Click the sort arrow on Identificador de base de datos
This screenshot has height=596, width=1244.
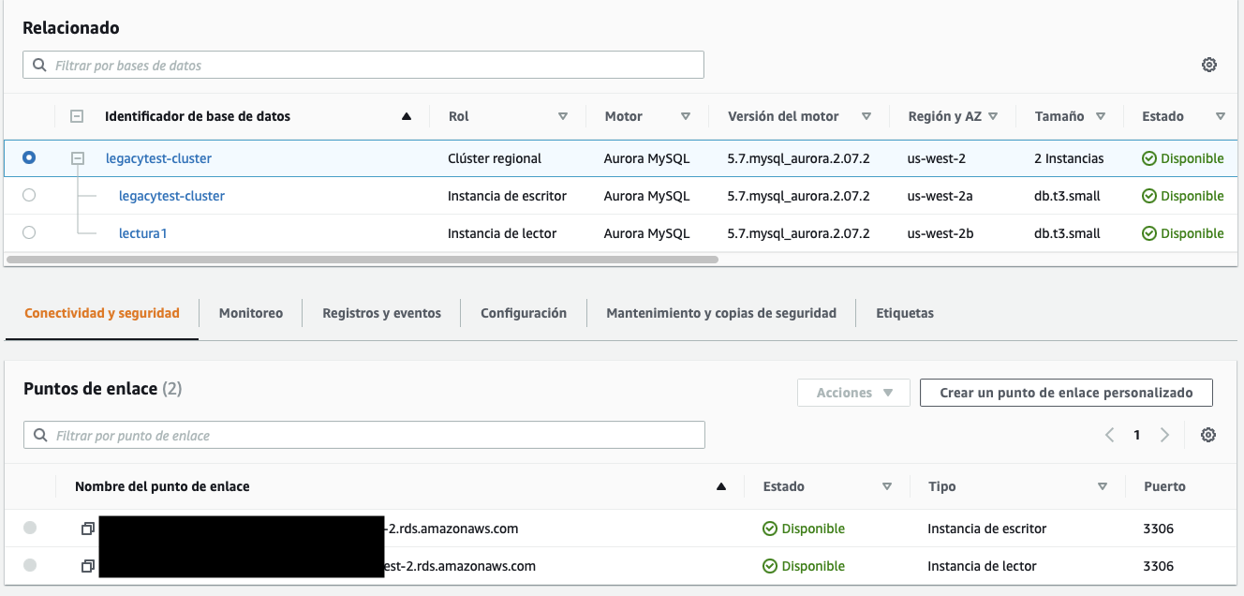click(406, 115)
